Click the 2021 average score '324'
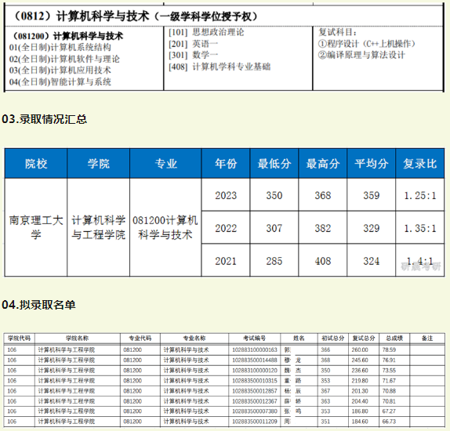The width and height of the screenshot is (450, 431). tap(372, 261)
